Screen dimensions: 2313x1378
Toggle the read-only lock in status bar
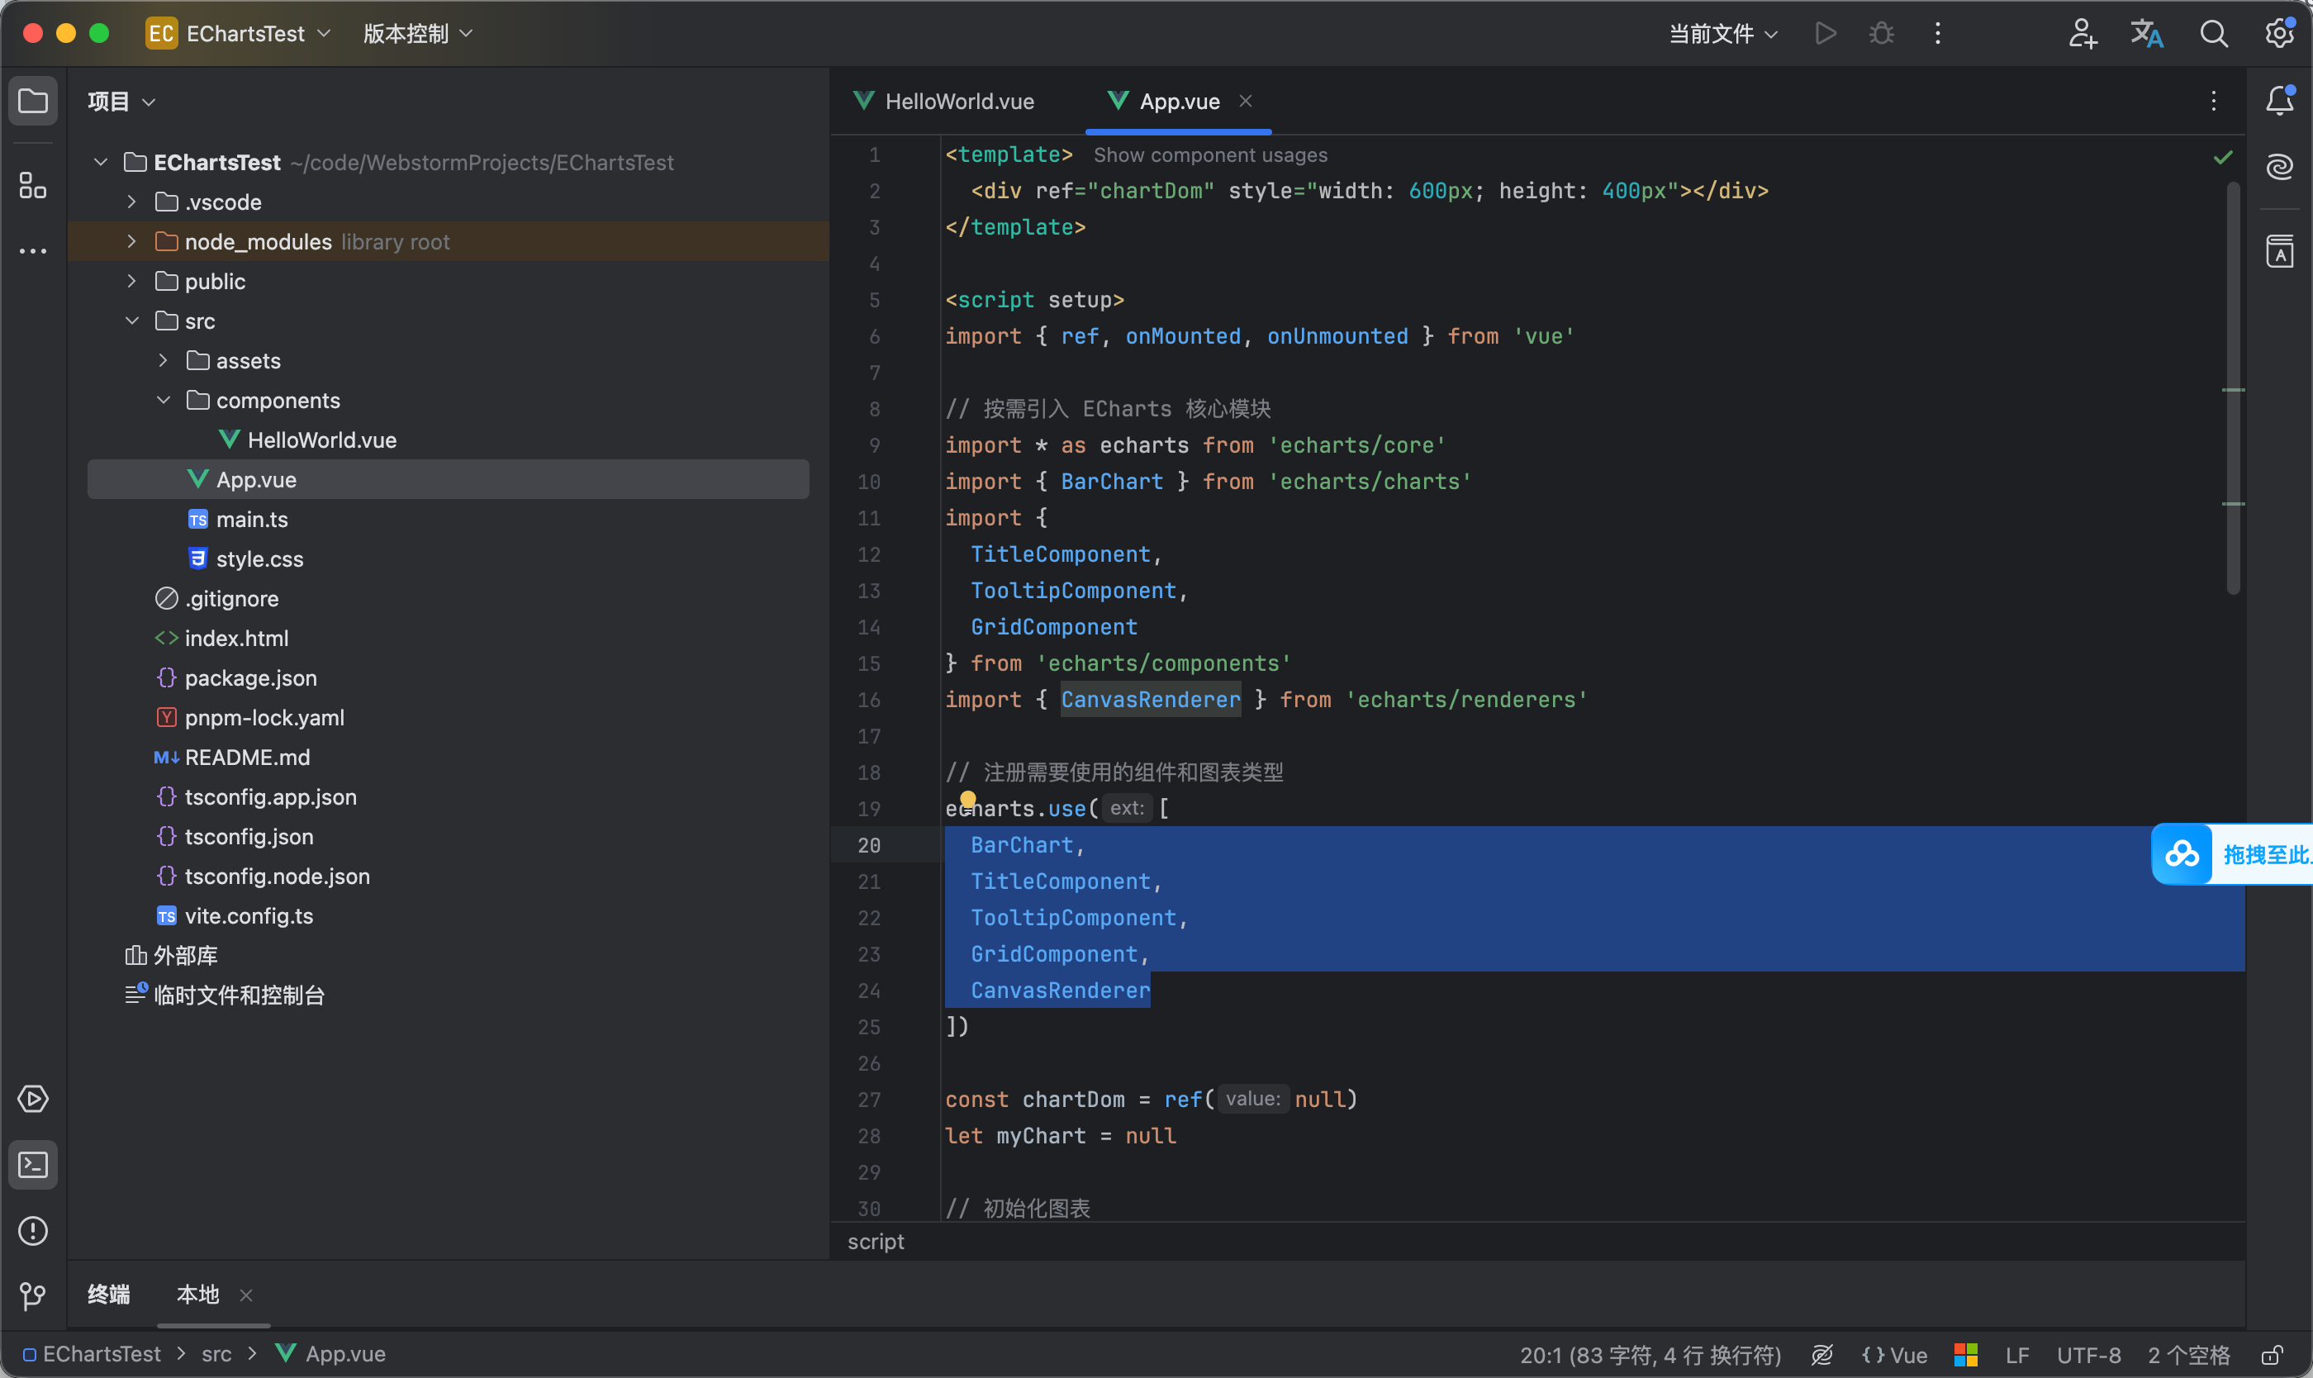pos(2273,1355)
